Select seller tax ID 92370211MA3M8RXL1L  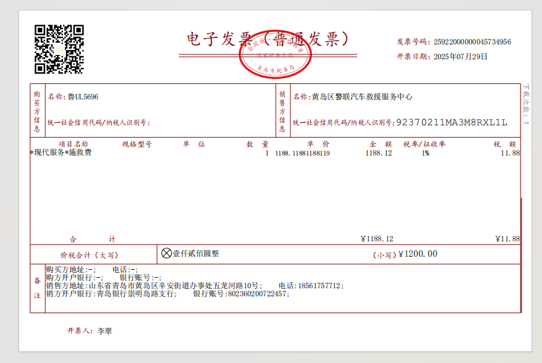[x=451, y=122]
